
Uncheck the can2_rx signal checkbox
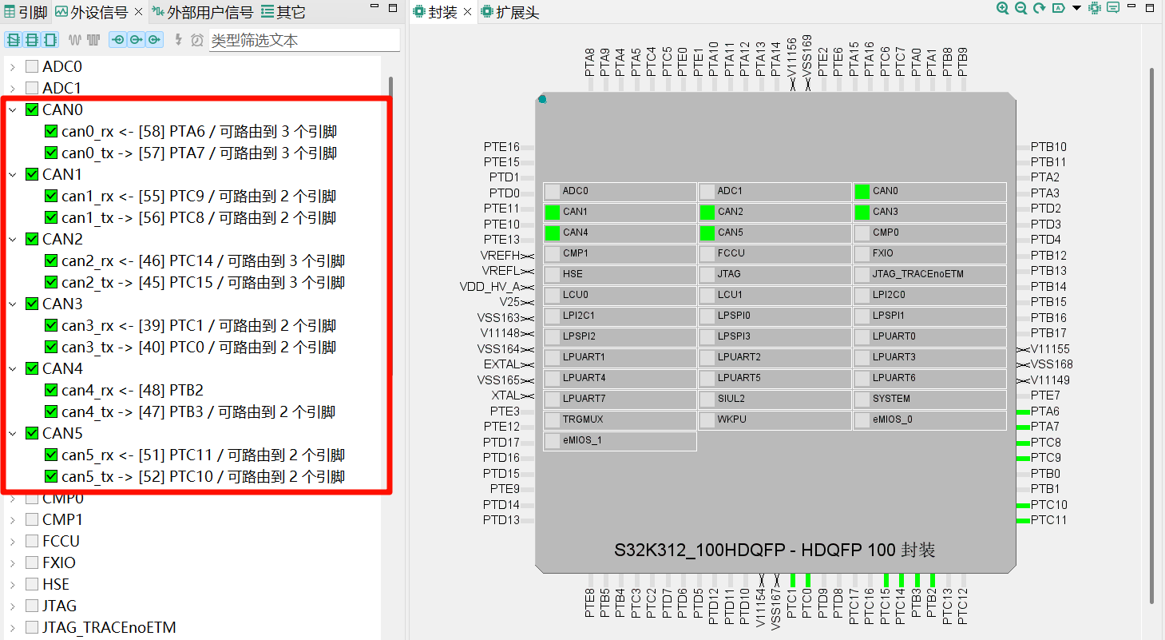tap(51, 260)
